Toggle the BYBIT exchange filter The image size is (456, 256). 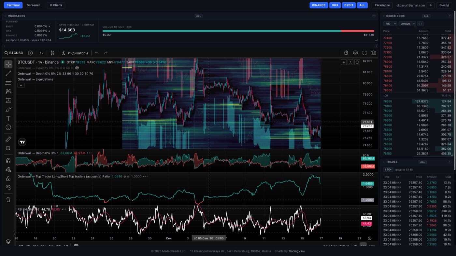click(349, 5)
